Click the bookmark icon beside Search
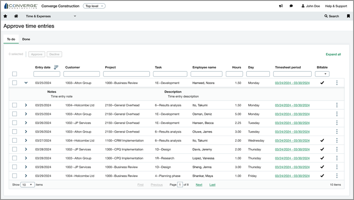 [x=348, y=16]
